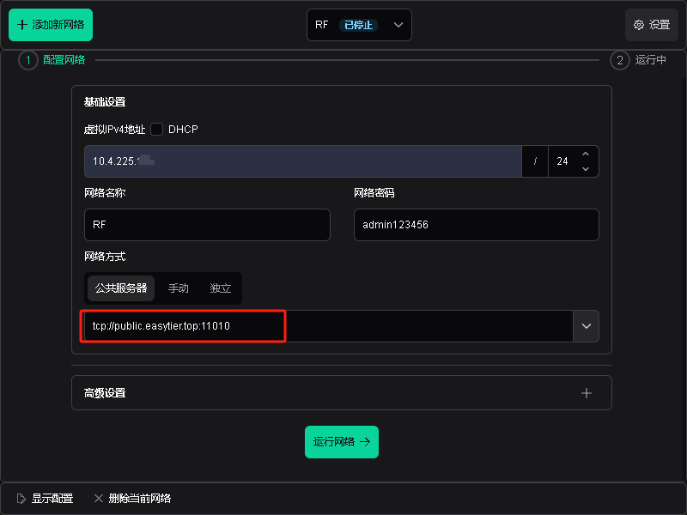Click the virtual IPv4 address input field
This screenshot has width=687, height=515.
click(x=301, y=161)
